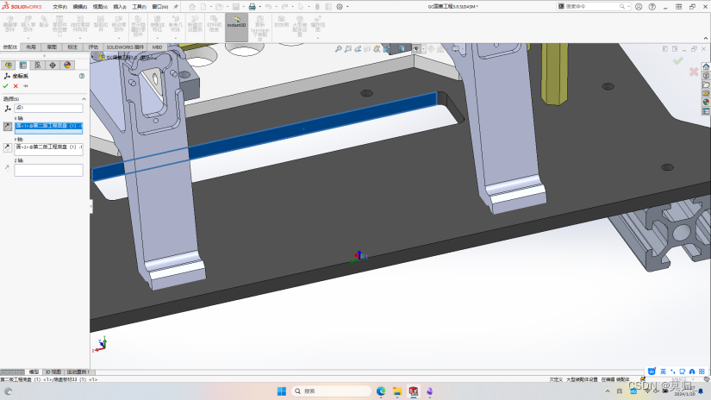Click the help icon in coordinate system panel
The height and width of the screenshot is (400, 711).
click(x=80, y=76)
